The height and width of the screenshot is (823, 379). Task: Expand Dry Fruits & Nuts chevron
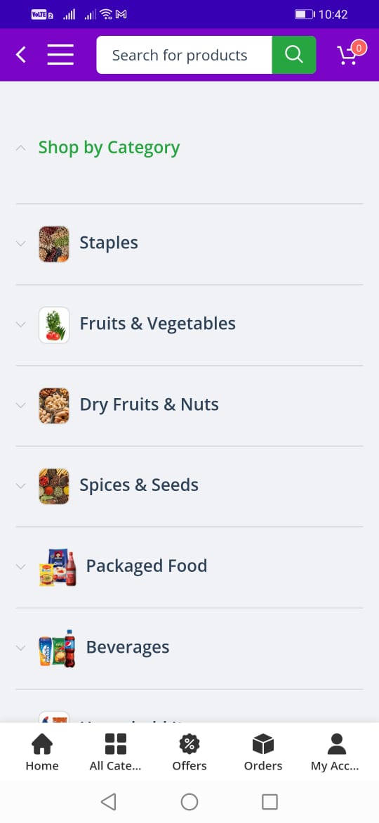coord(21,405)
